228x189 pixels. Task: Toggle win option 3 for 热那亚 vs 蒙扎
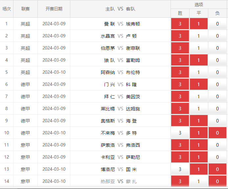[x=180, y=181]
